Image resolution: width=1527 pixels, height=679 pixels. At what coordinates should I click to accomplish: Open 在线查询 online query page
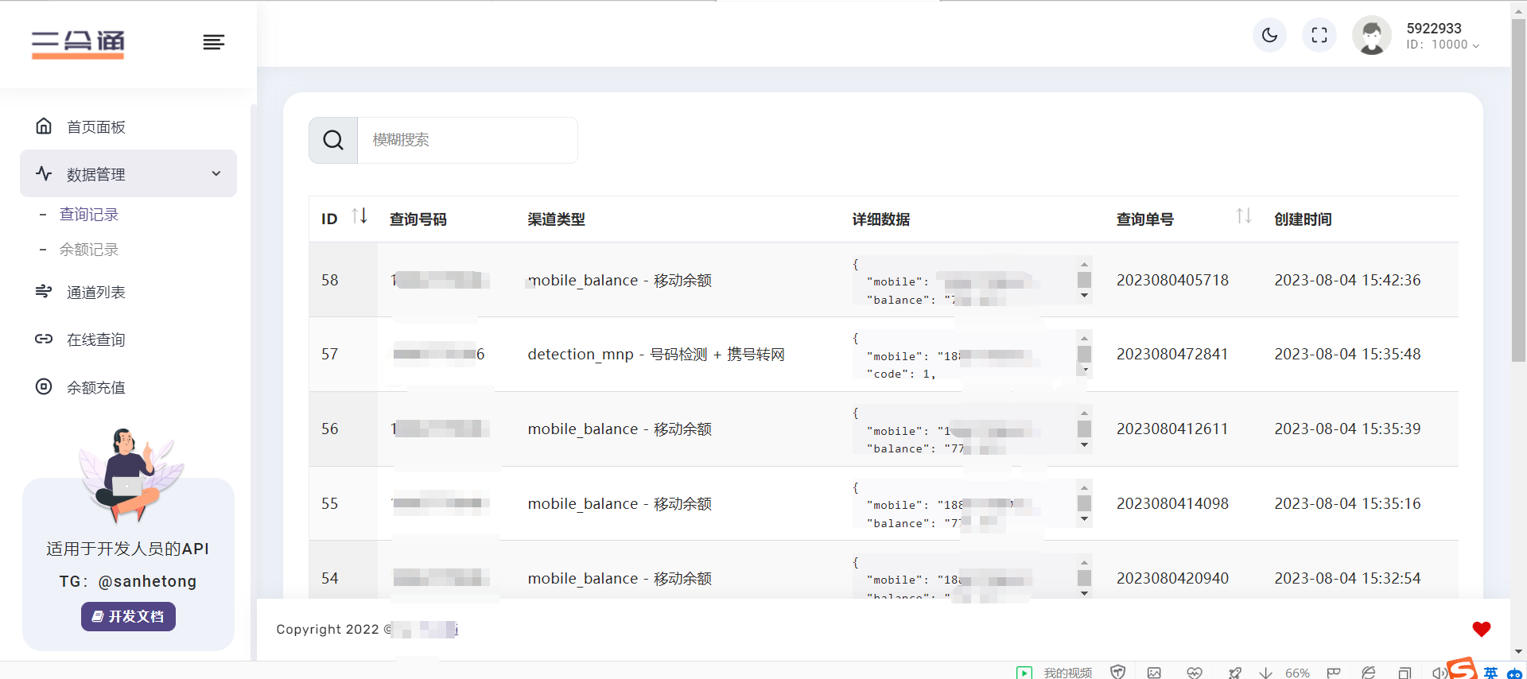tap(95, 340)
